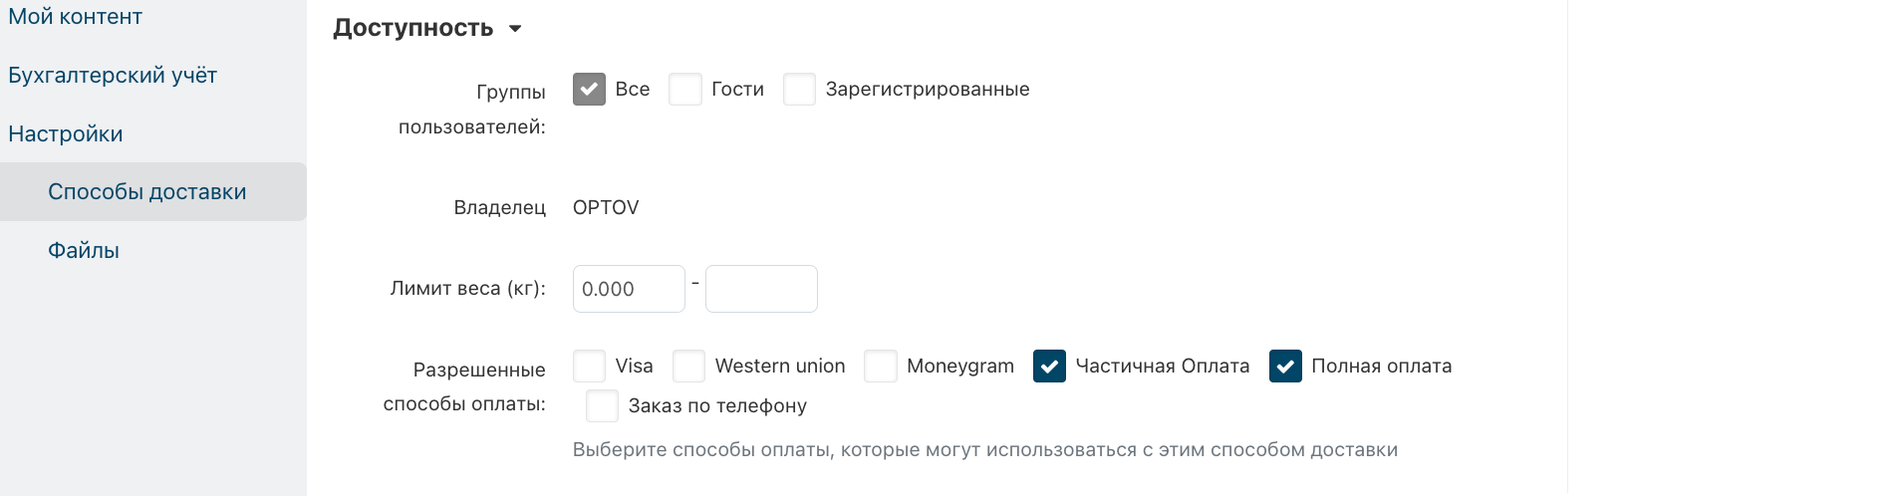Check the Зарегистрированные user group checkbox
1897x496 pixels.
[x=799, y=90]
